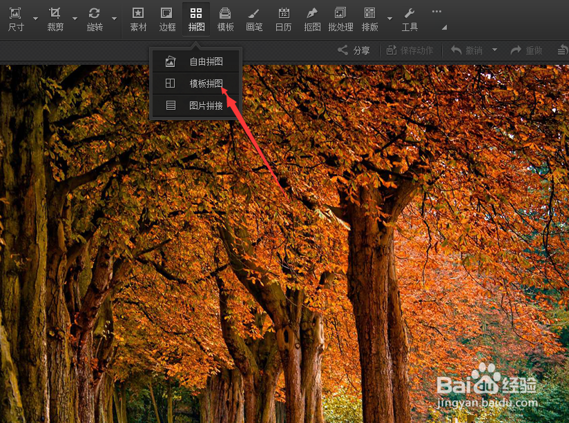The height and width of the screenshot is (423, 569).
Task: Open the 排版 layout tool
Action: 369,19
